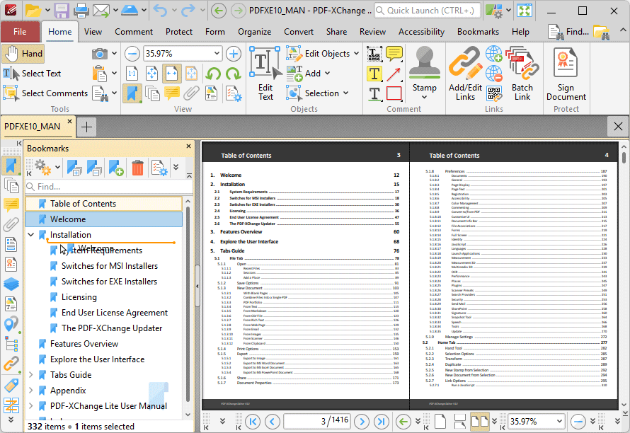Open status bar zoom 35.97% dropdown
The image size is (630, 433).
[x=559, y=422]
